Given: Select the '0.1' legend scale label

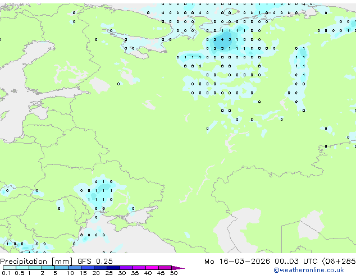Looking at the screenshot, I should pos(6,273).
